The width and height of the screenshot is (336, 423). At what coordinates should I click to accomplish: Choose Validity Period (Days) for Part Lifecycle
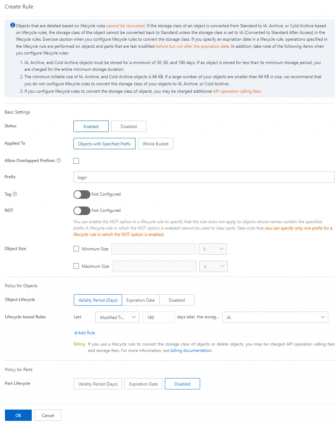point(98,384)
